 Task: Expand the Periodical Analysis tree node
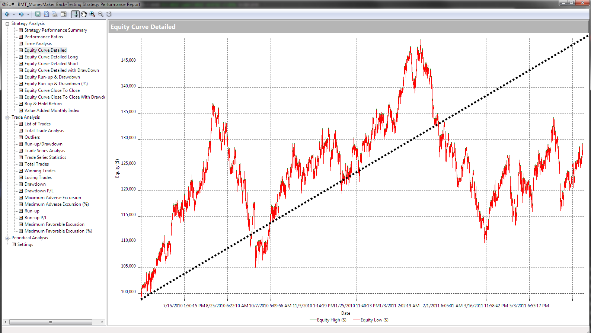(x=7, y=238)
